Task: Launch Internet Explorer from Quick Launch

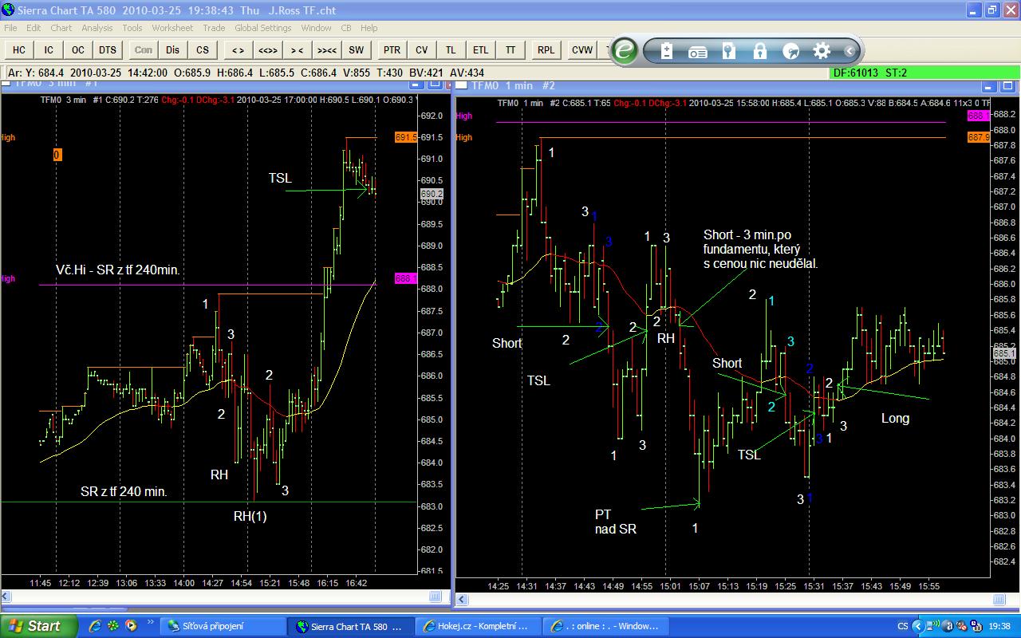Action: click(95, 626)
